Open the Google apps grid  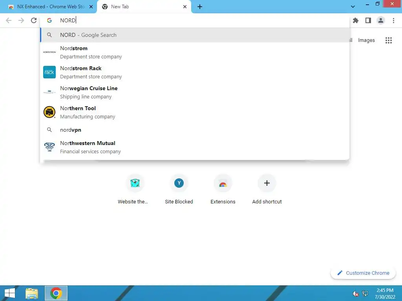(389, 40)
